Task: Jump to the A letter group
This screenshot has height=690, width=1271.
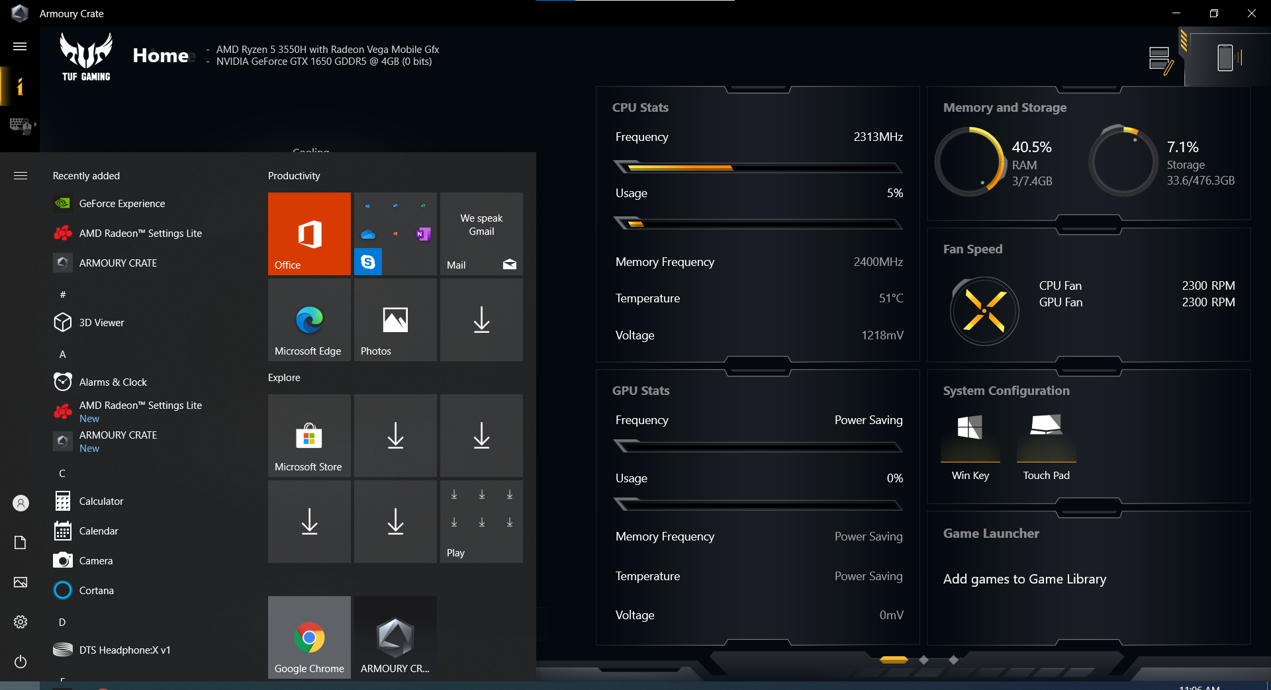Action: click(63, 354)
